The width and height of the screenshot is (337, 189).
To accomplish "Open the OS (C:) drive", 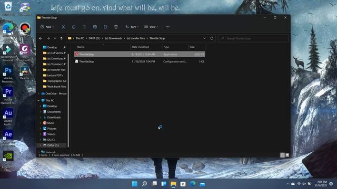I will click(x=49, y=140).
